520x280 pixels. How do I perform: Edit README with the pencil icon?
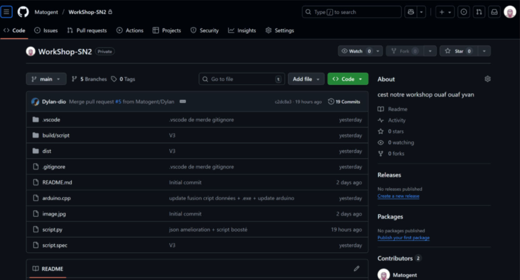pyautogui.click(x=357, y=269)
